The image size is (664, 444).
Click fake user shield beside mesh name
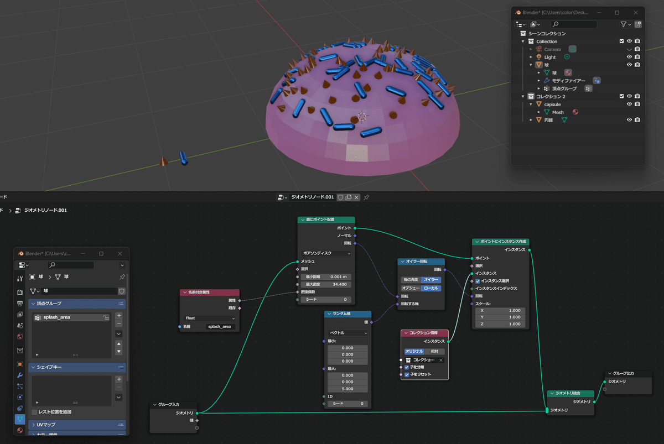(122, 291)
